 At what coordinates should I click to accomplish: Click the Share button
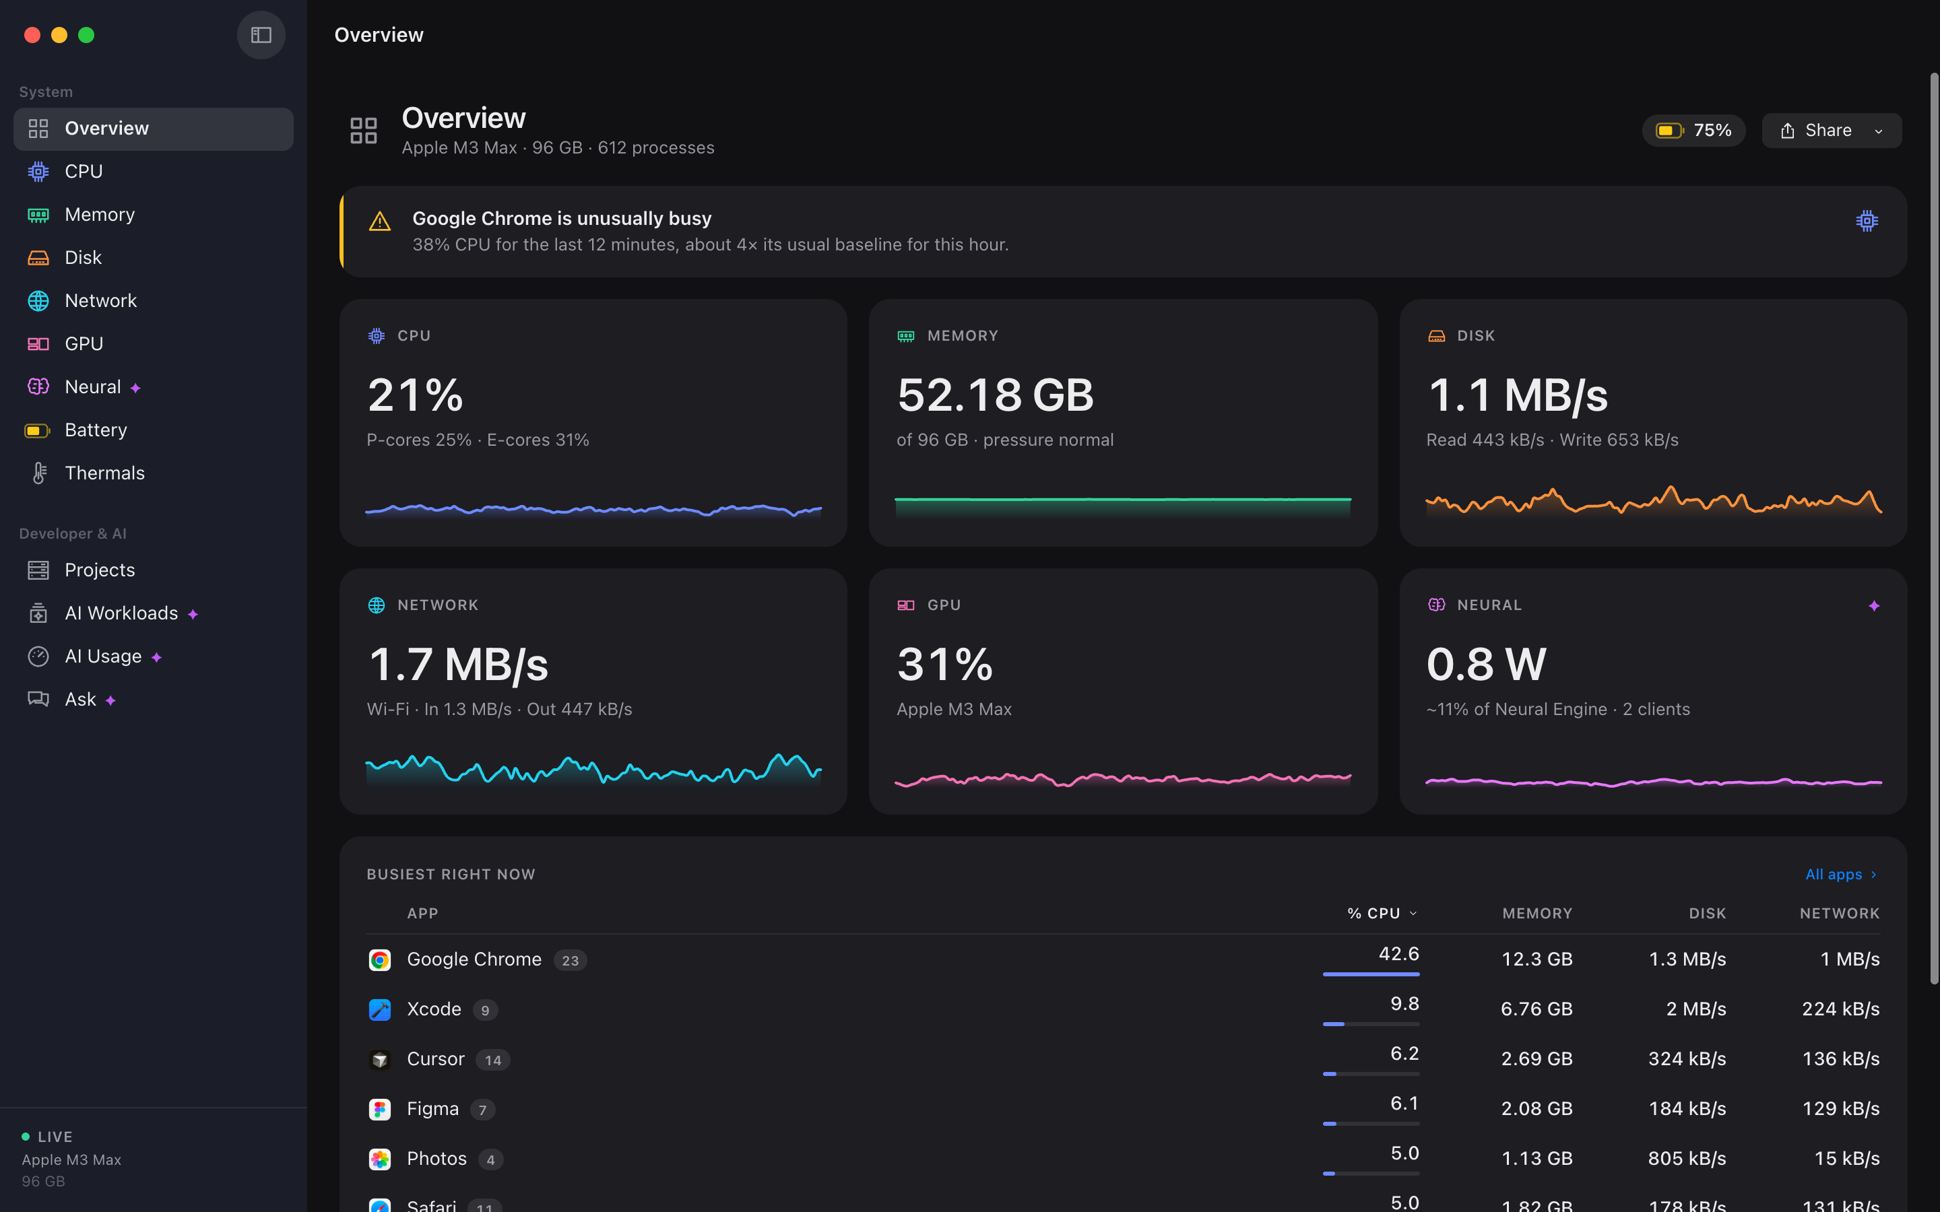1831,131
